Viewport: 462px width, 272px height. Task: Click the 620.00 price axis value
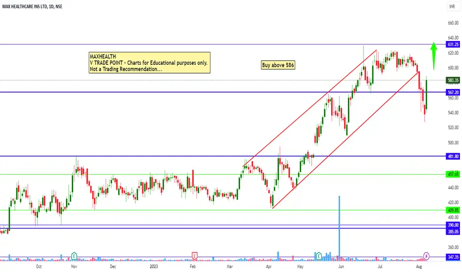(x=453, y=53)
